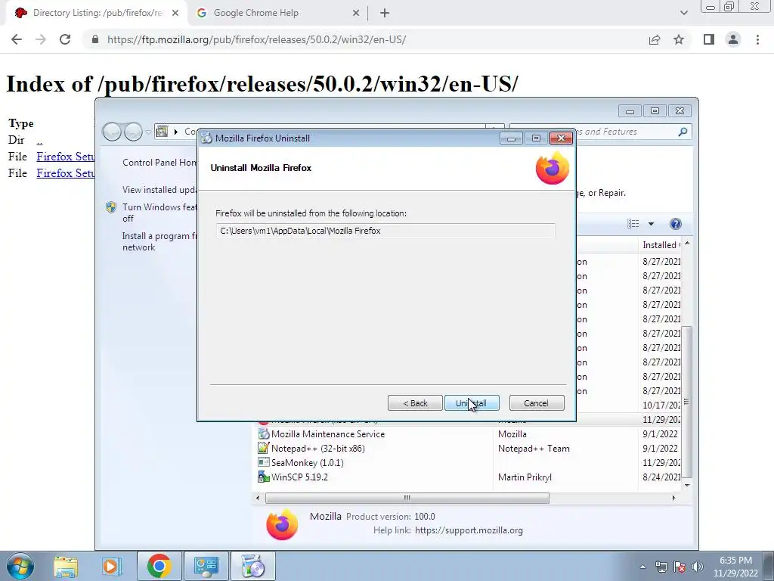Open Chrome's side panel icon
The height and width of the screenshot is (581, 774).
click(709, 39)
